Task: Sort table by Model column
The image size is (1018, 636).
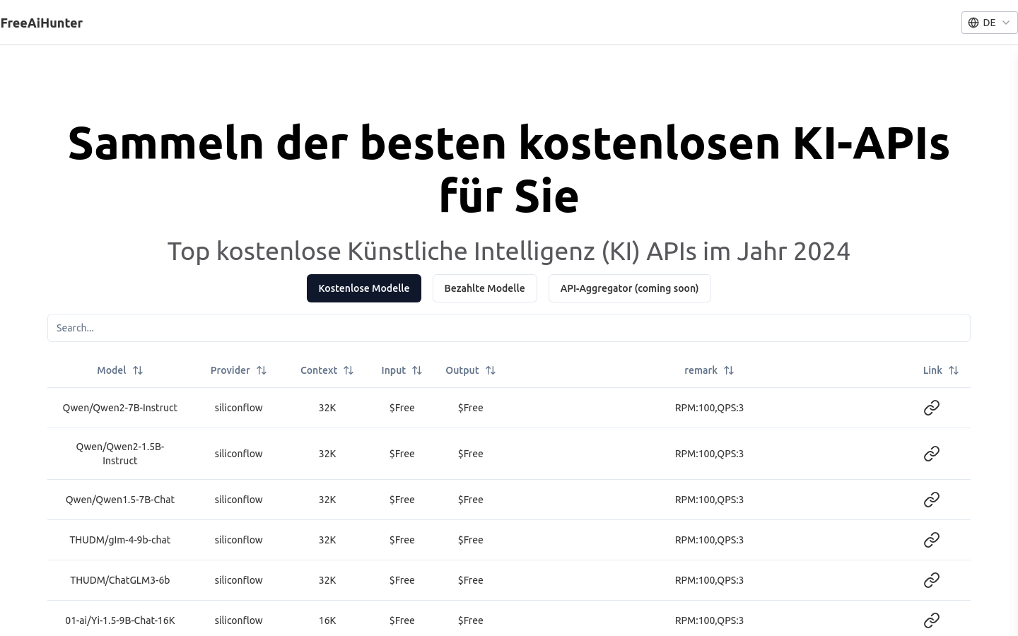Action: [120, 370]
